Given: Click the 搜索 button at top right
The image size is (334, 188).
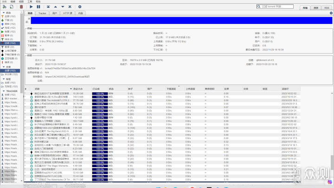Looking at the screenshot, I should (x=316, y=8).
